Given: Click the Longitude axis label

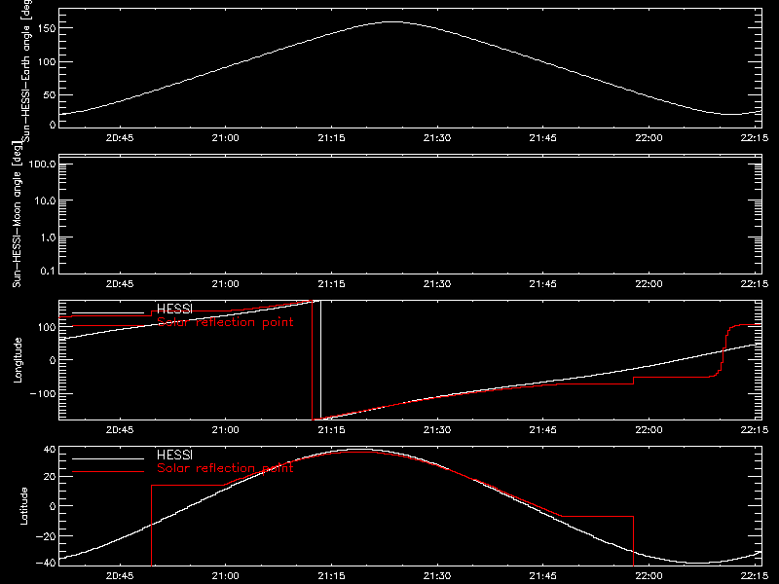Looking at the screenshot, I should coord(18,360).
